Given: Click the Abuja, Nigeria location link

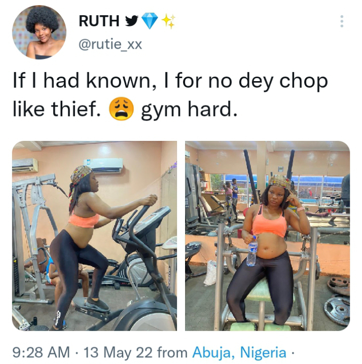Looking at the screenshot, I should [239, 353].
